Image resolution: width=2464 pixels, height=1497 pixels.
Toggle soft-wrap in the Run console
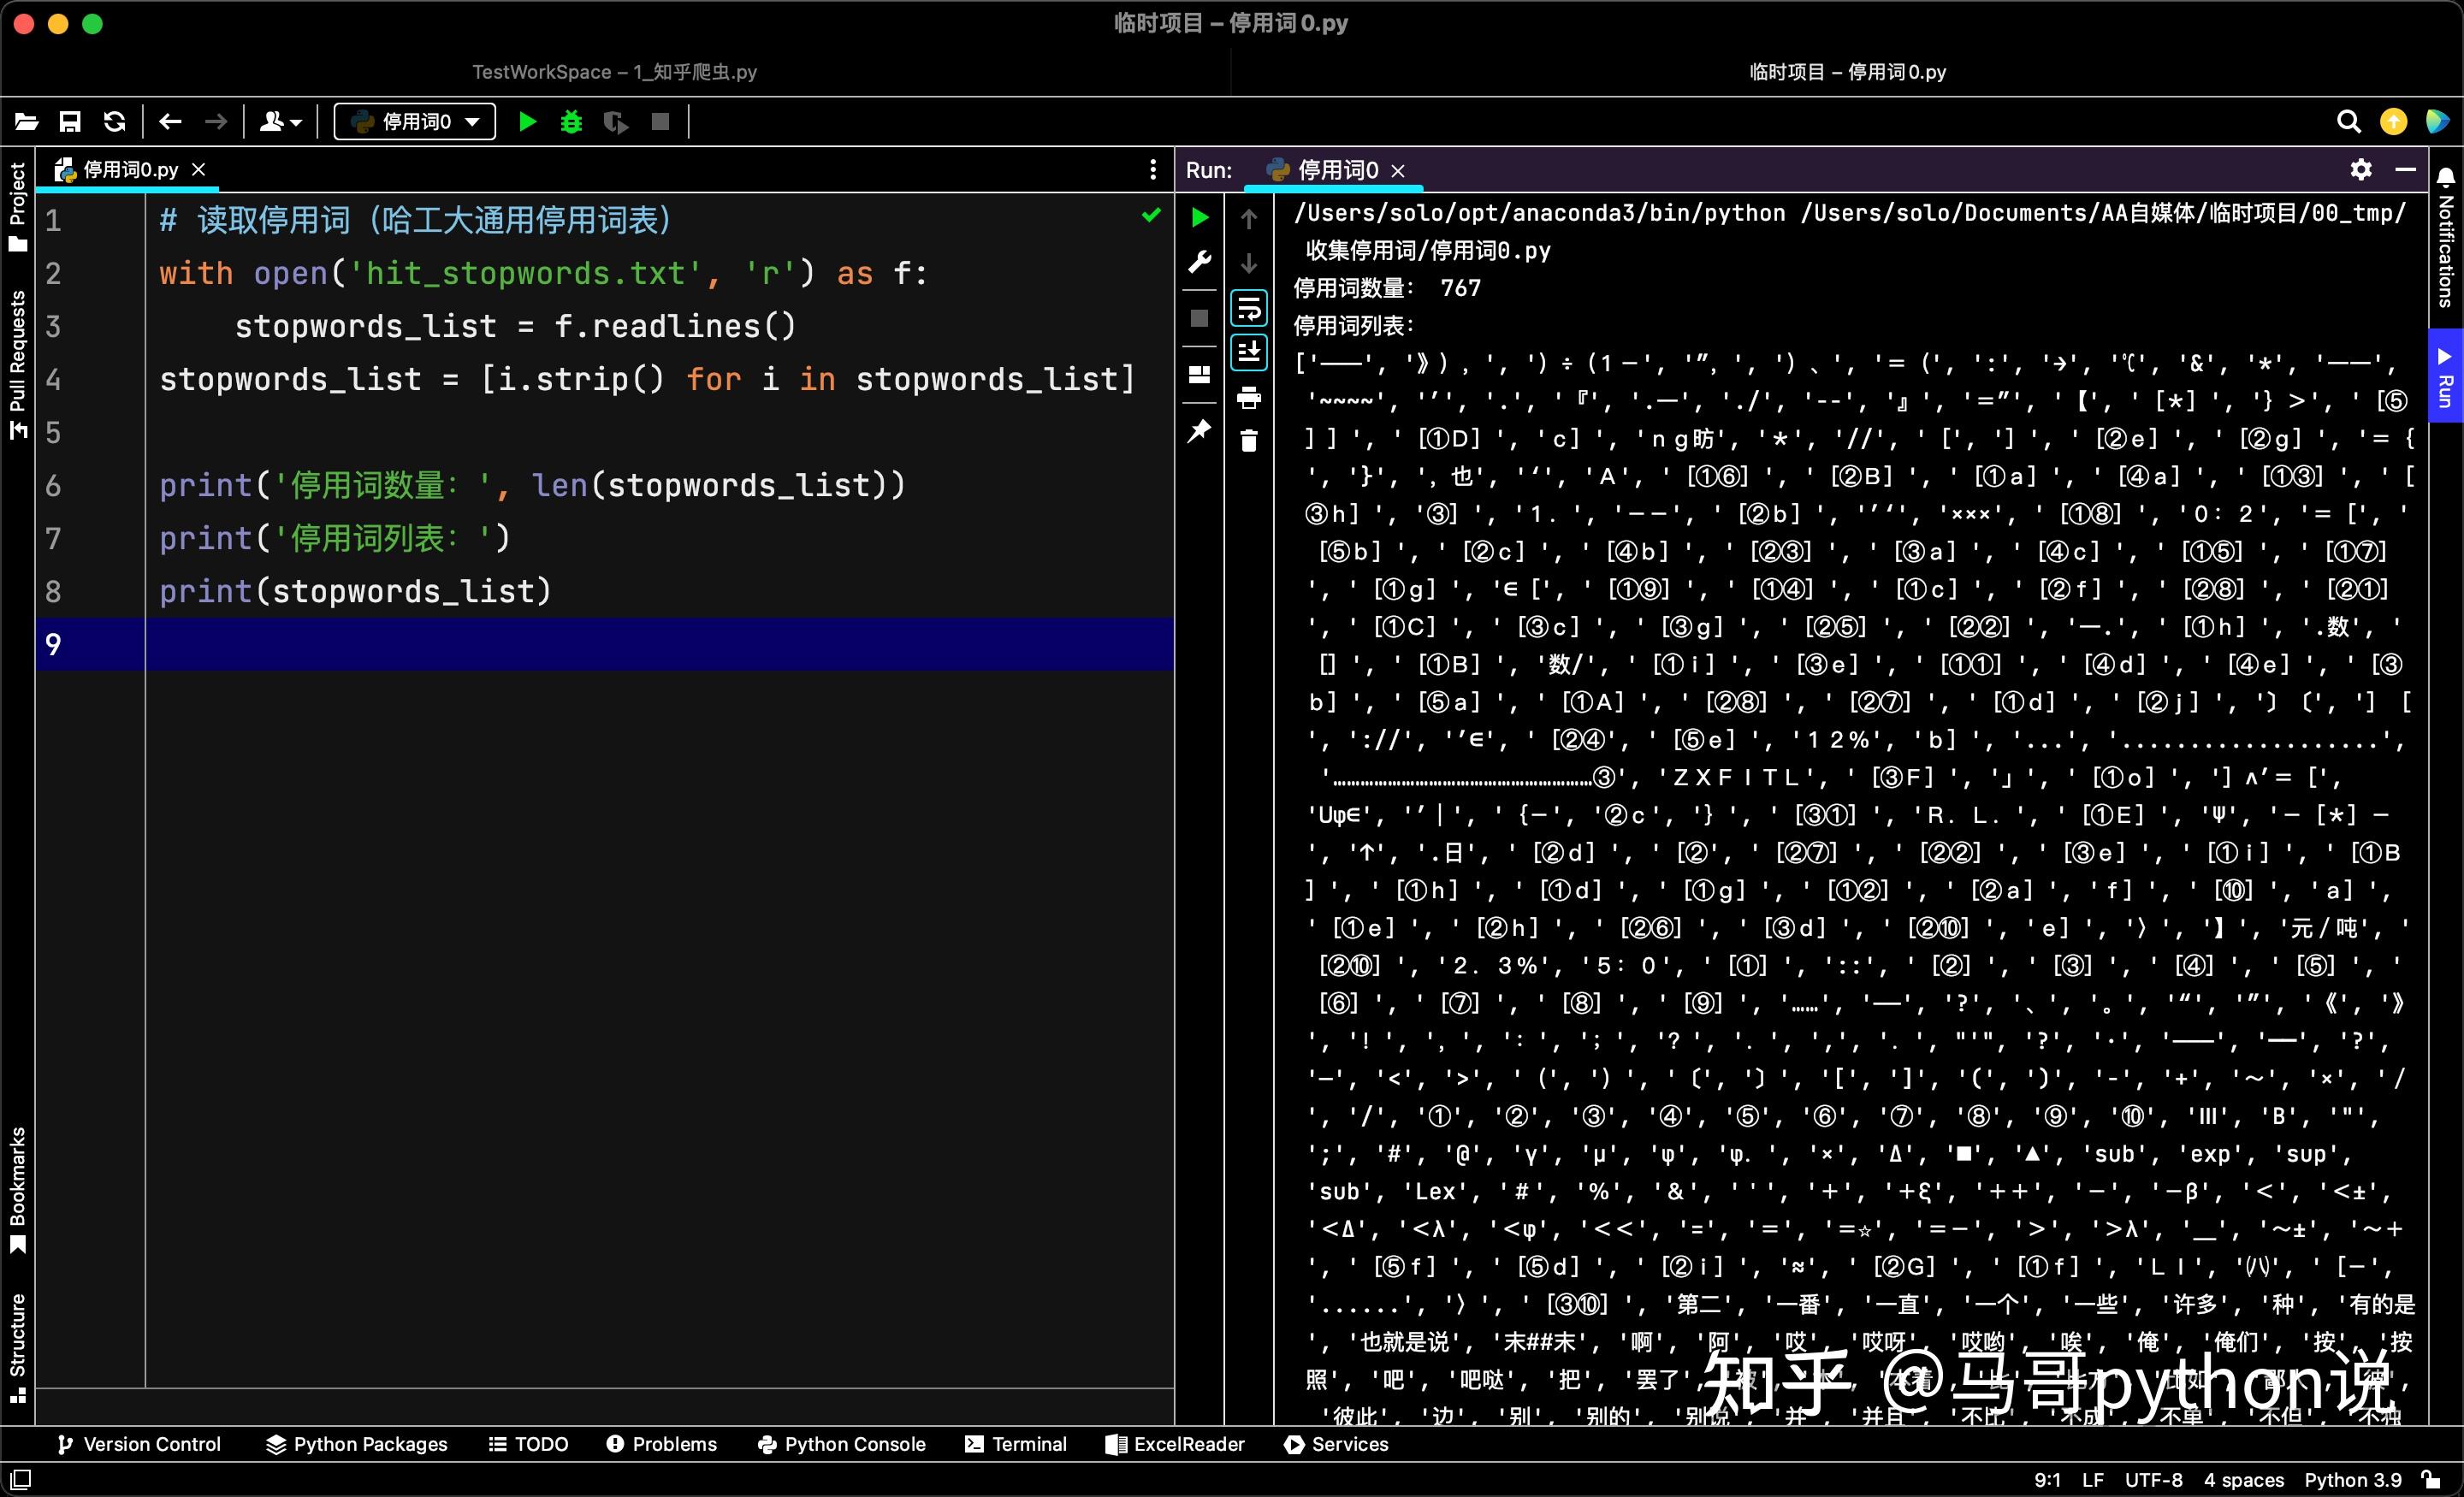point(1249,309)
